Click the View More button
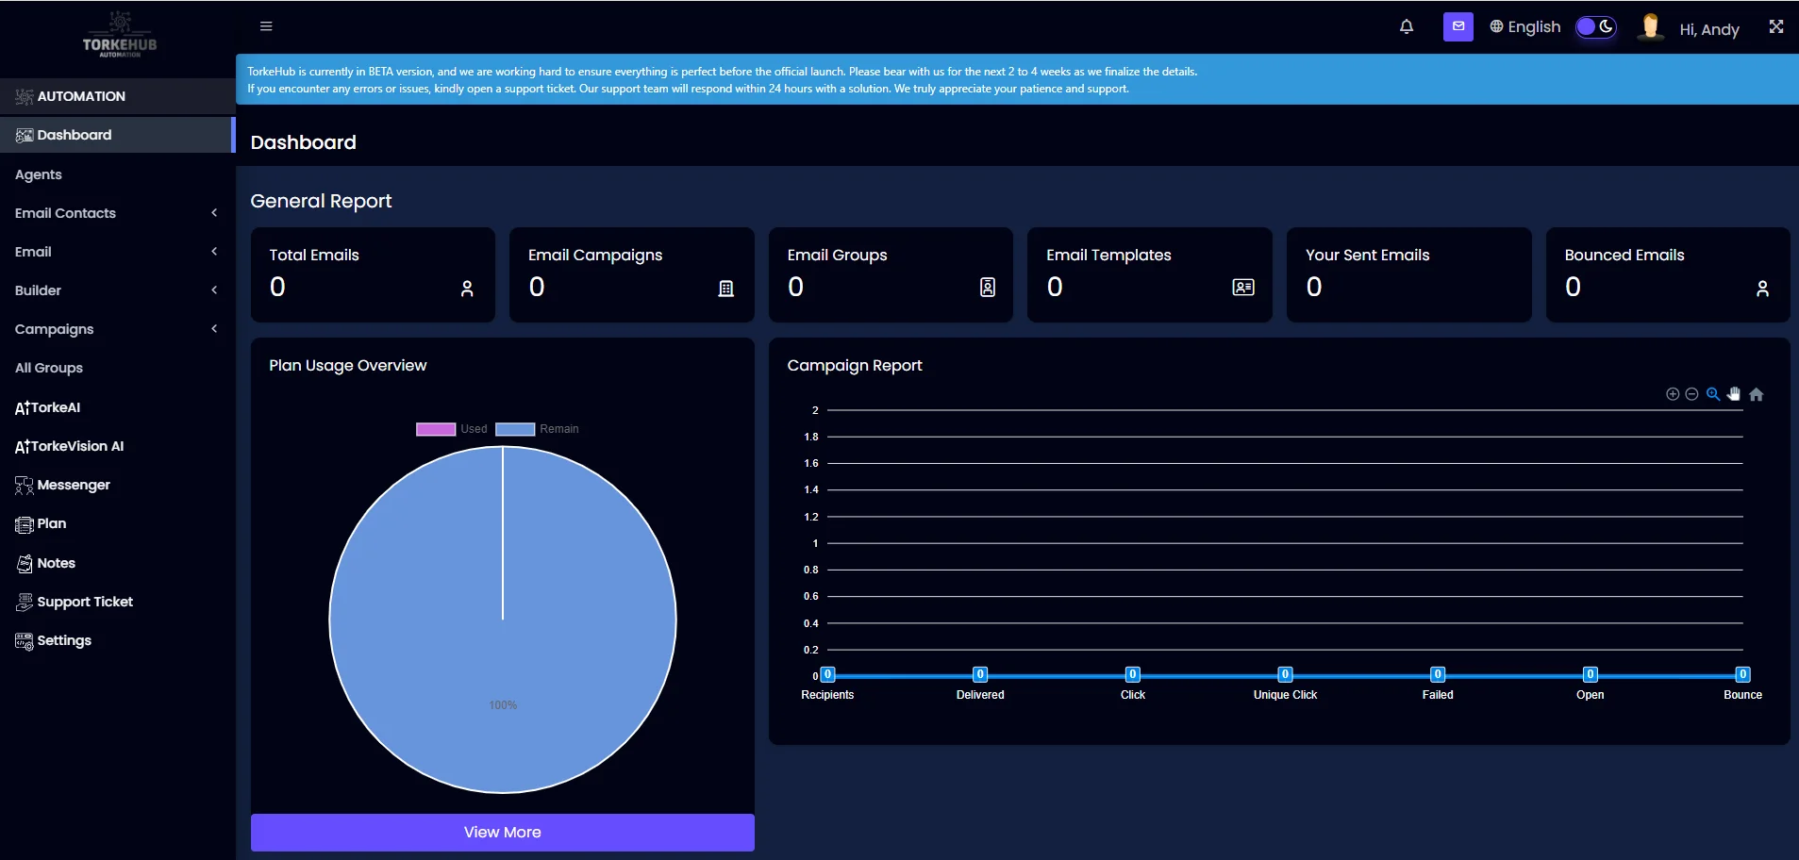1799x860 pixels. tap(502, 832)
